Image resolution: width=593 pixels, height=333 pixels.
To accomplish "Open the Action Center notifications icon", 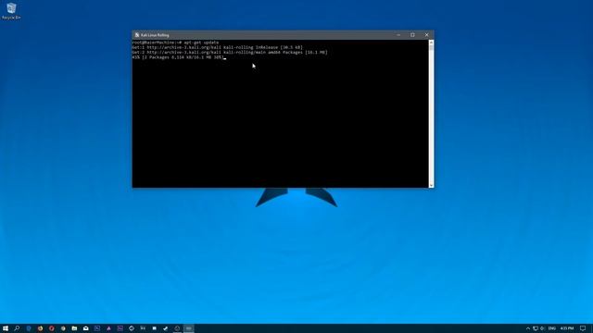I will 583,328.
